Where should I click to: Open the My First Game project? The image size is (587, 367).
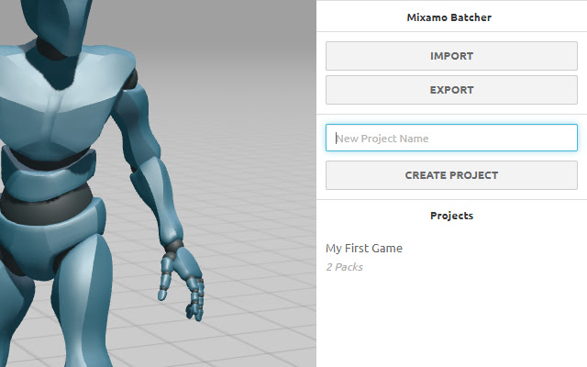[364, 249]
